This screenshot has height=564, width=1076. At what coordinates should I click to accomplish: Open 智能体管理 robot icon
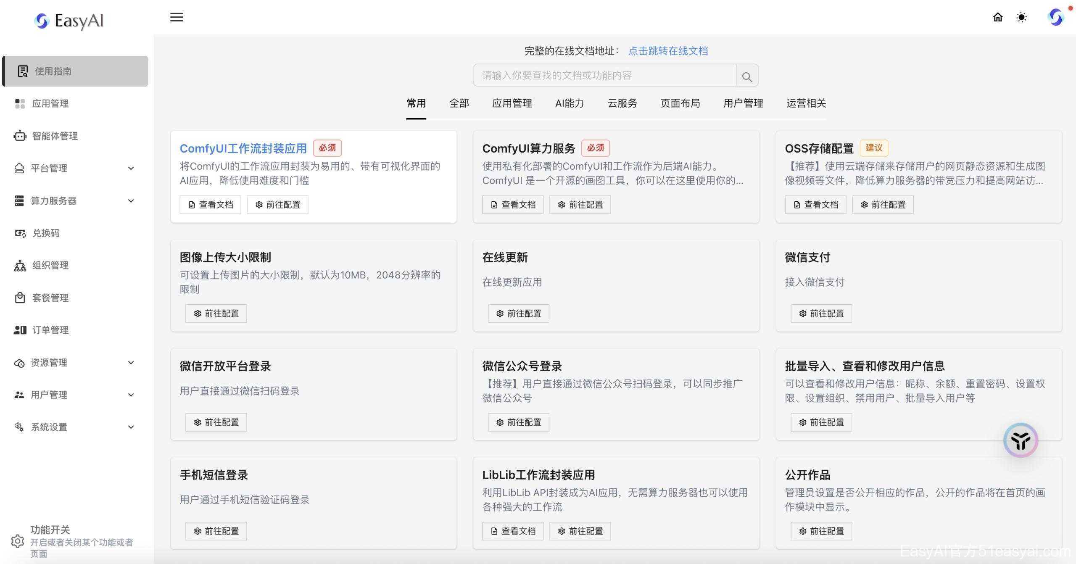pos(20,136)
